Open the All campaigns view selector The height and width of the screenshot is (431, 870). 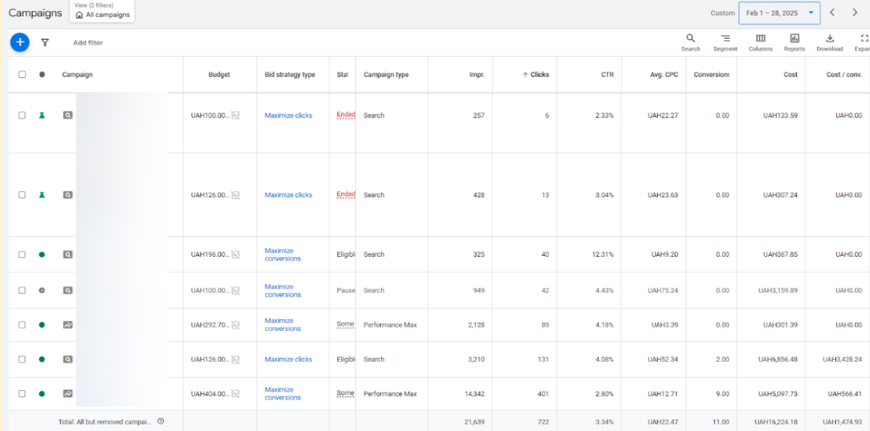tap(103, 11)
